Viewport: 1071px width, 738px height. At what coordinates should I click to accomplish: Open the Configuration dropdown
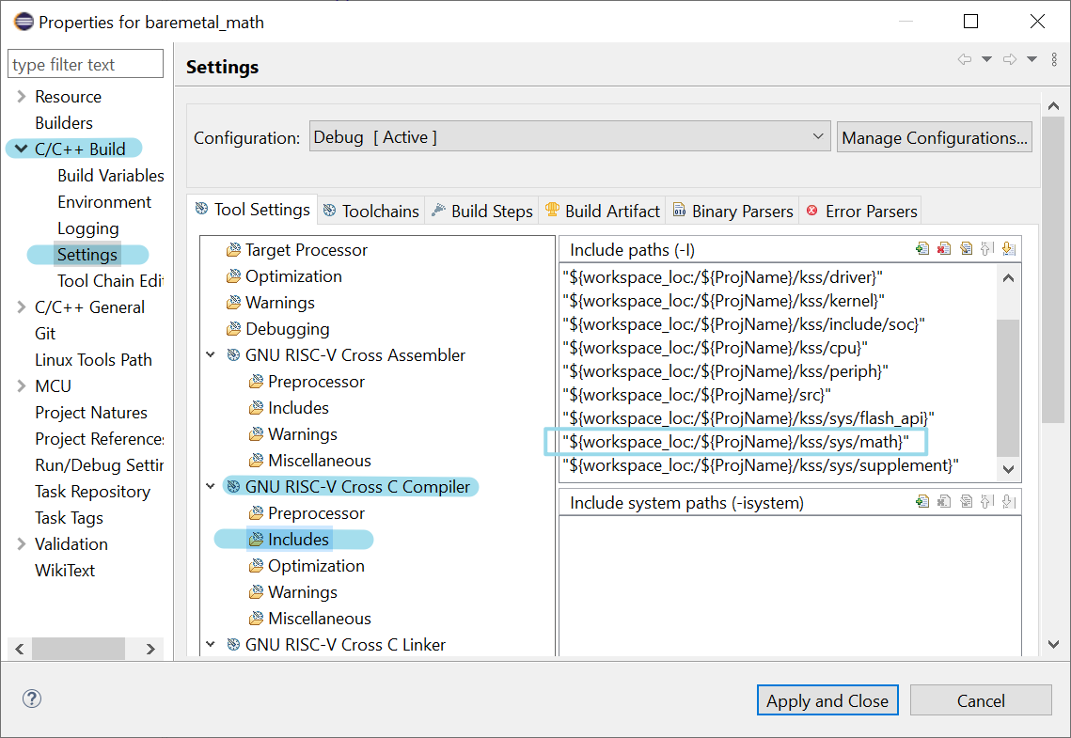(570, 136)
